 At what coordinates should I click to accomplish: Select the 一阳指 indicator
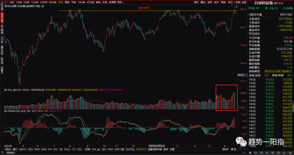click(87, 149)
